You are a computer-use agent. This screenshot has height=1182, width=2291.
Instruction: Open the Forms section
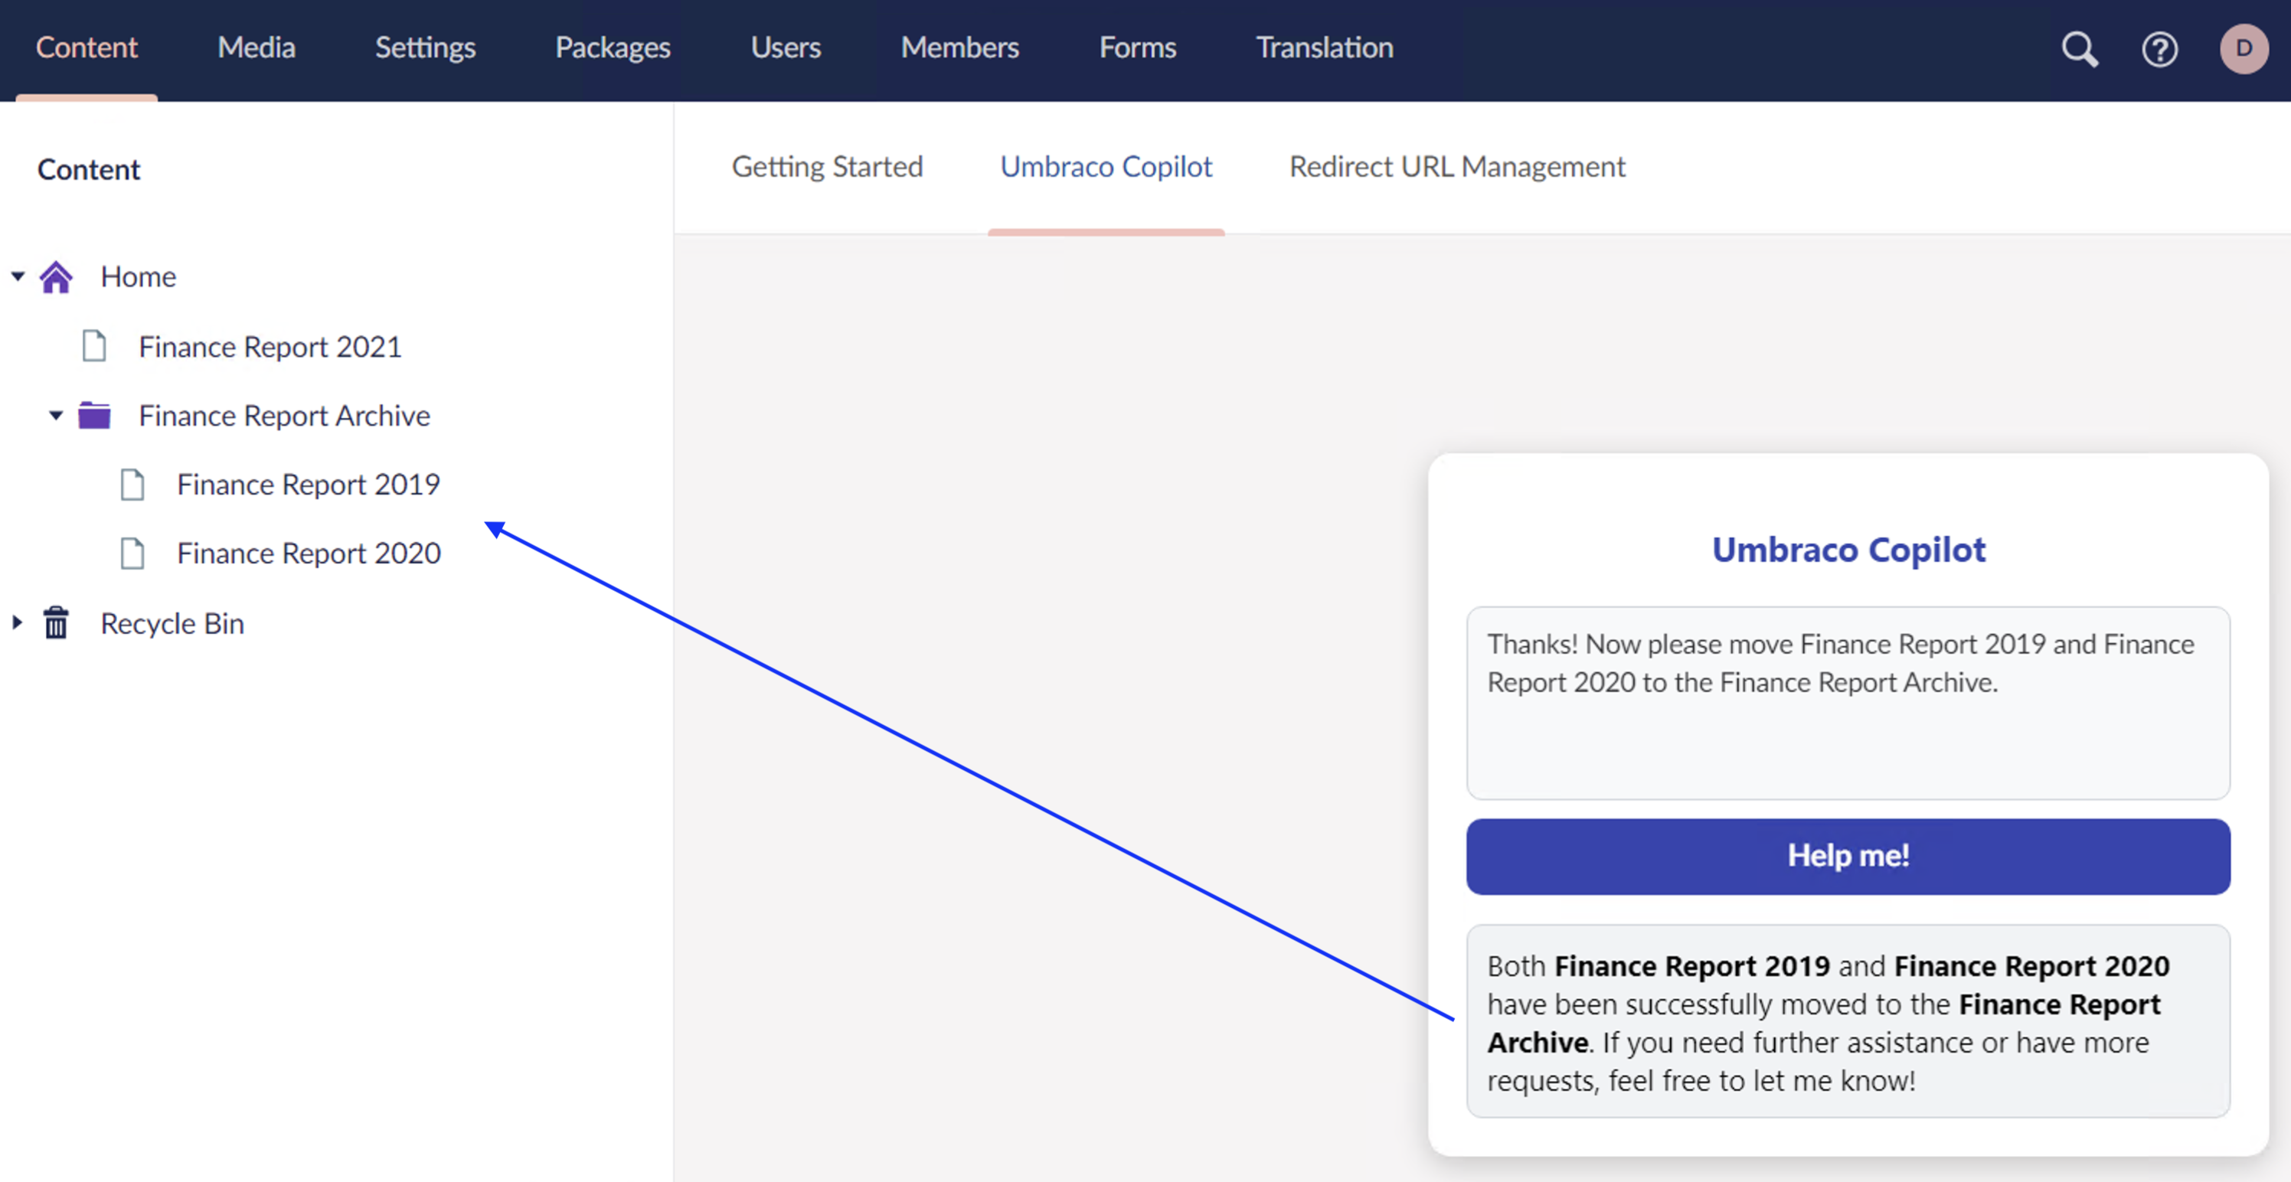tap(1138, 47)
